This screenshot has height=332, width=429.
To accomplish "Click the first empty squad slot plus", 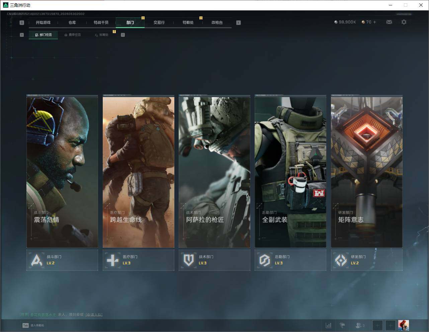I will coord(377,325).
